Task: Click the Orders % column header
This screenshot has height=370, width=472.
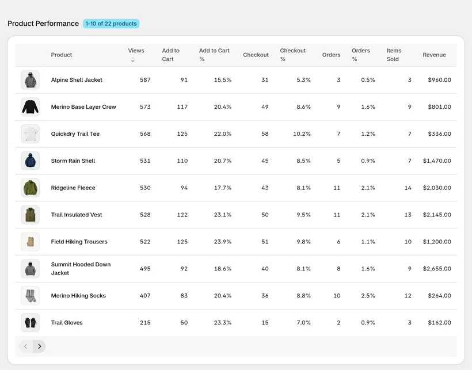Action: coord(361,55)
